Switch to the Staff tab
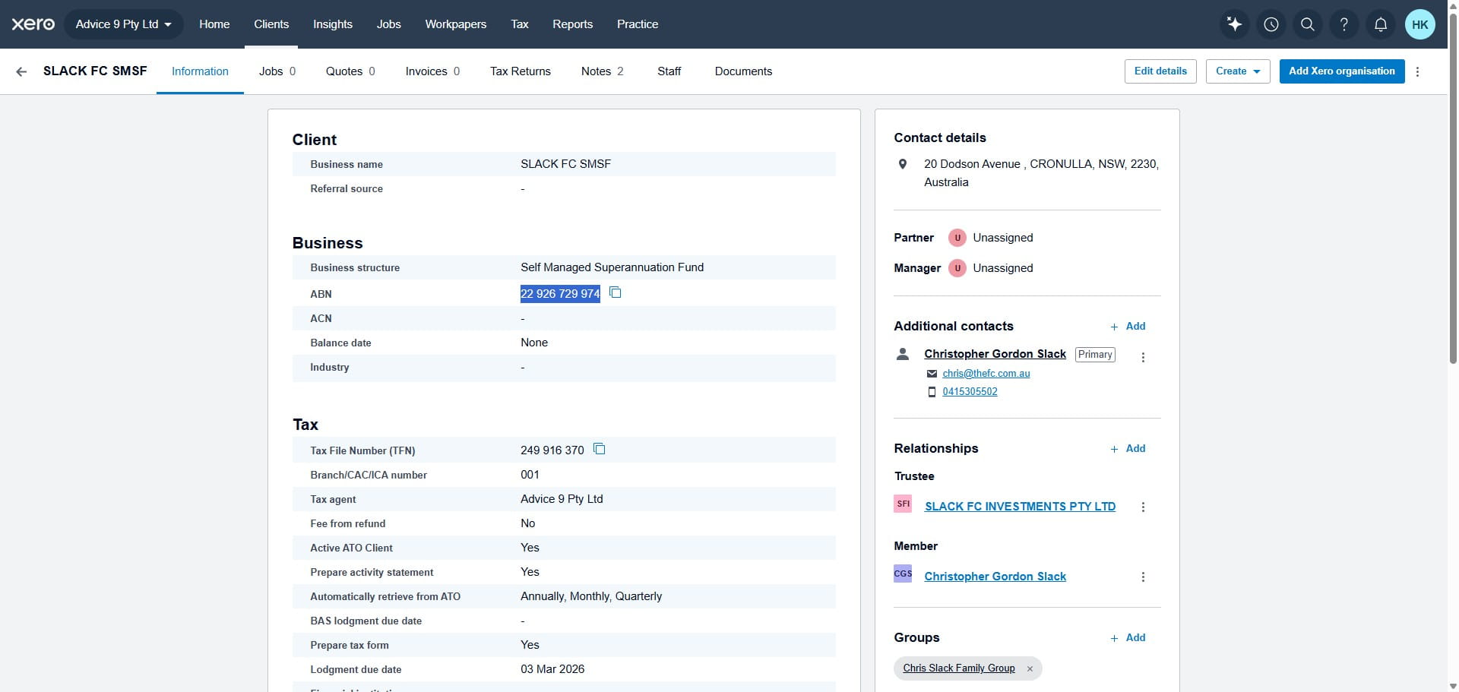This screenshot has height=692, width=1459. coord(669,71)
